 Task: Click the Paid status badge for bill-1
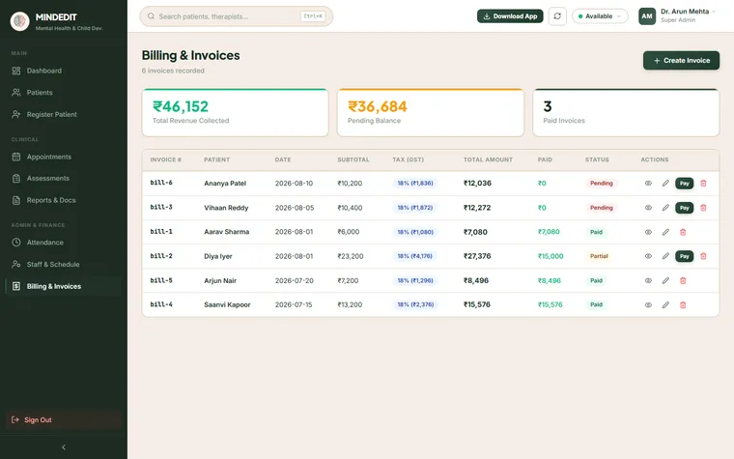[596, 232]
